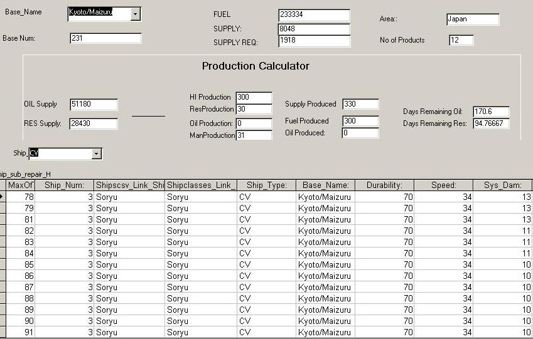Click the Durability column header
This screenshot has width=533, height=339.
(384, 185)
